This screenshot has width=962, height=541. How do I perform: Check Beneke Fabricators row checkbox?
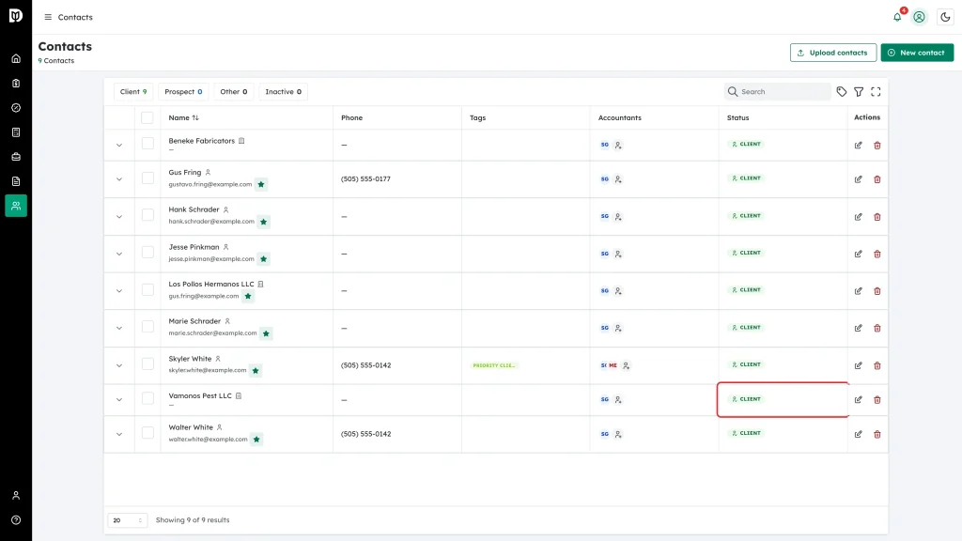pos(147,143)
